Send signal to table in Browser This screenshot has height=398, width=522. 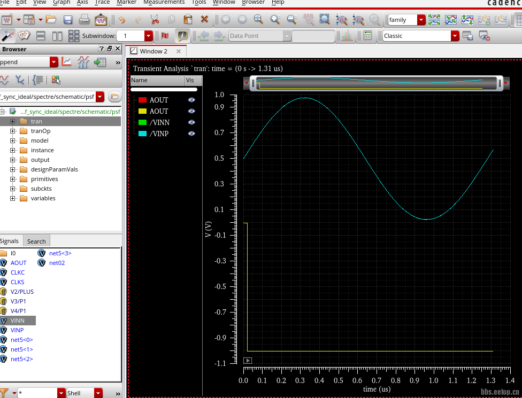[x=100, y=62]
